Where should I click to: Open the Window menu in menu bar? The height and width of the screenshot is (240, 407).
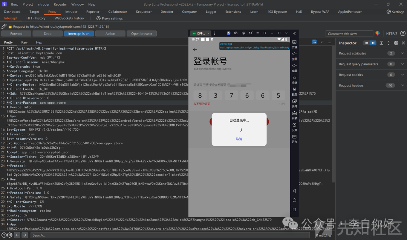77,5
